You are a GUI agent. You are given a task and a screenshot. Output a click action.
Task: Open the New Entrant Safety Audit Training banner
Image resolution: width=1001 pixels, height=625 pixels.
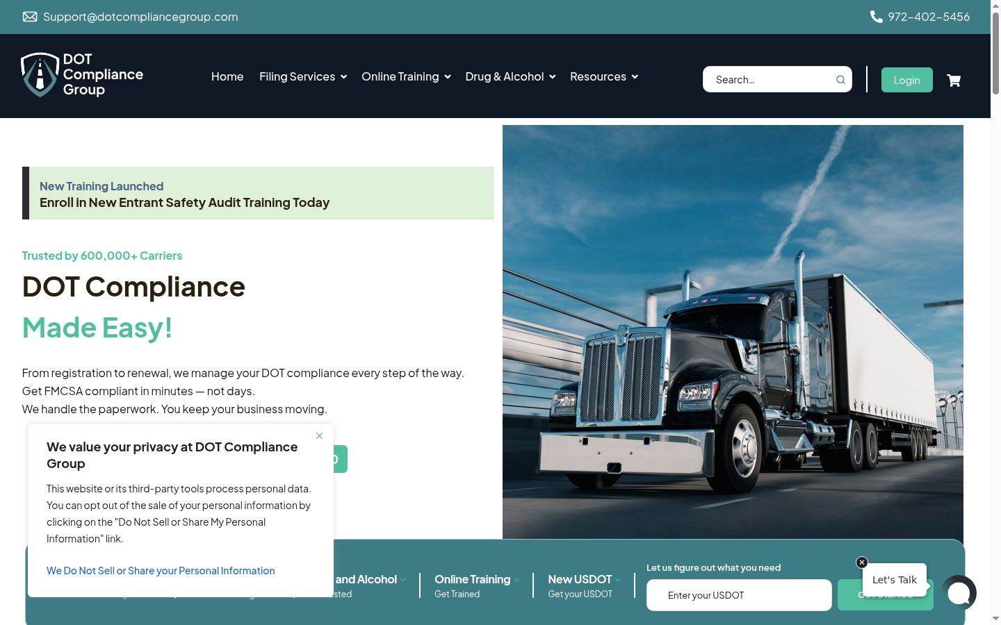(259, 193)
